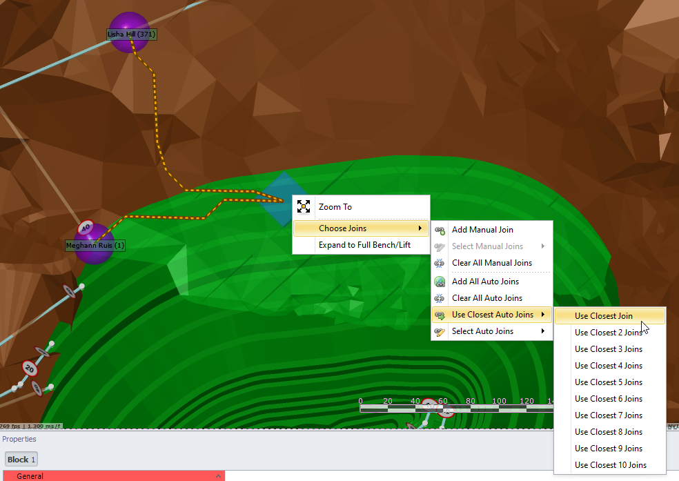679x481 pixels.
Task: Select Add All Auto Joins
Action: [x=492, y=282]
